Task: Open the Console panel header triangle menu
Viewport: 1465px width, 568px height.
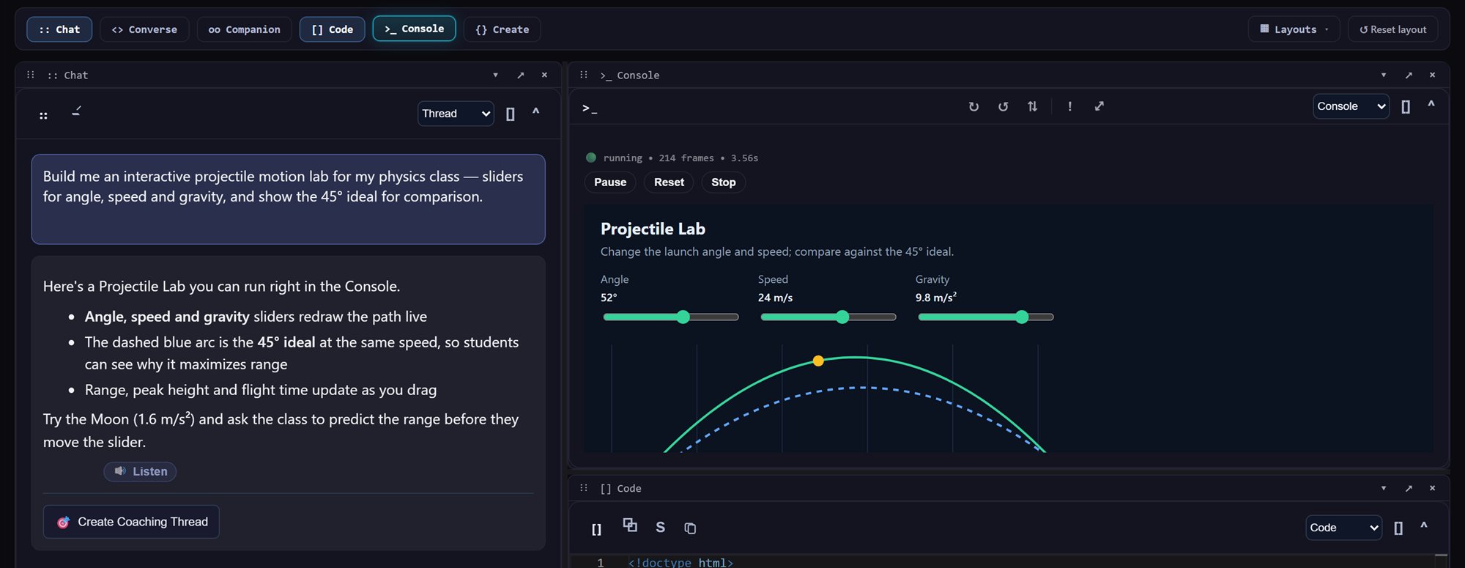Action: point(1384,75)
